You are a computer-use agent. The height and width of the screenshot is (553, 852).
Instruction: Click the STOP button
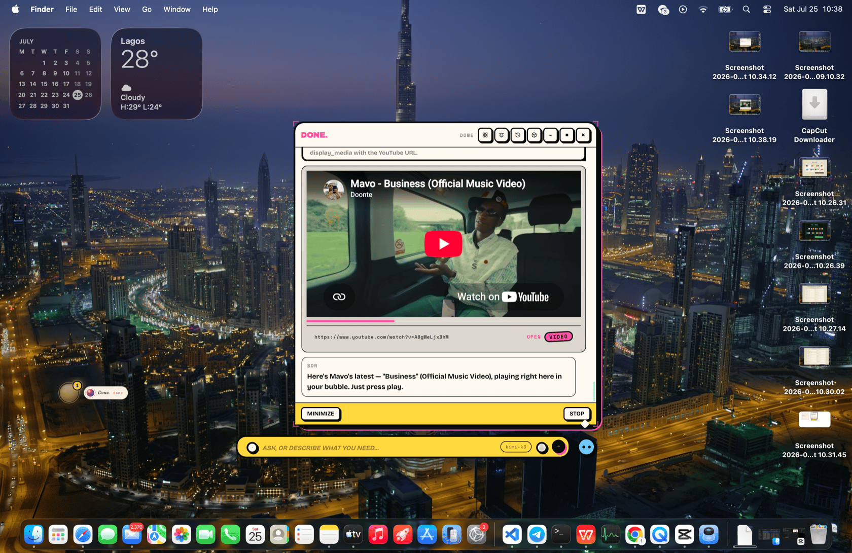pyautogui.click(x=577, y=414)
